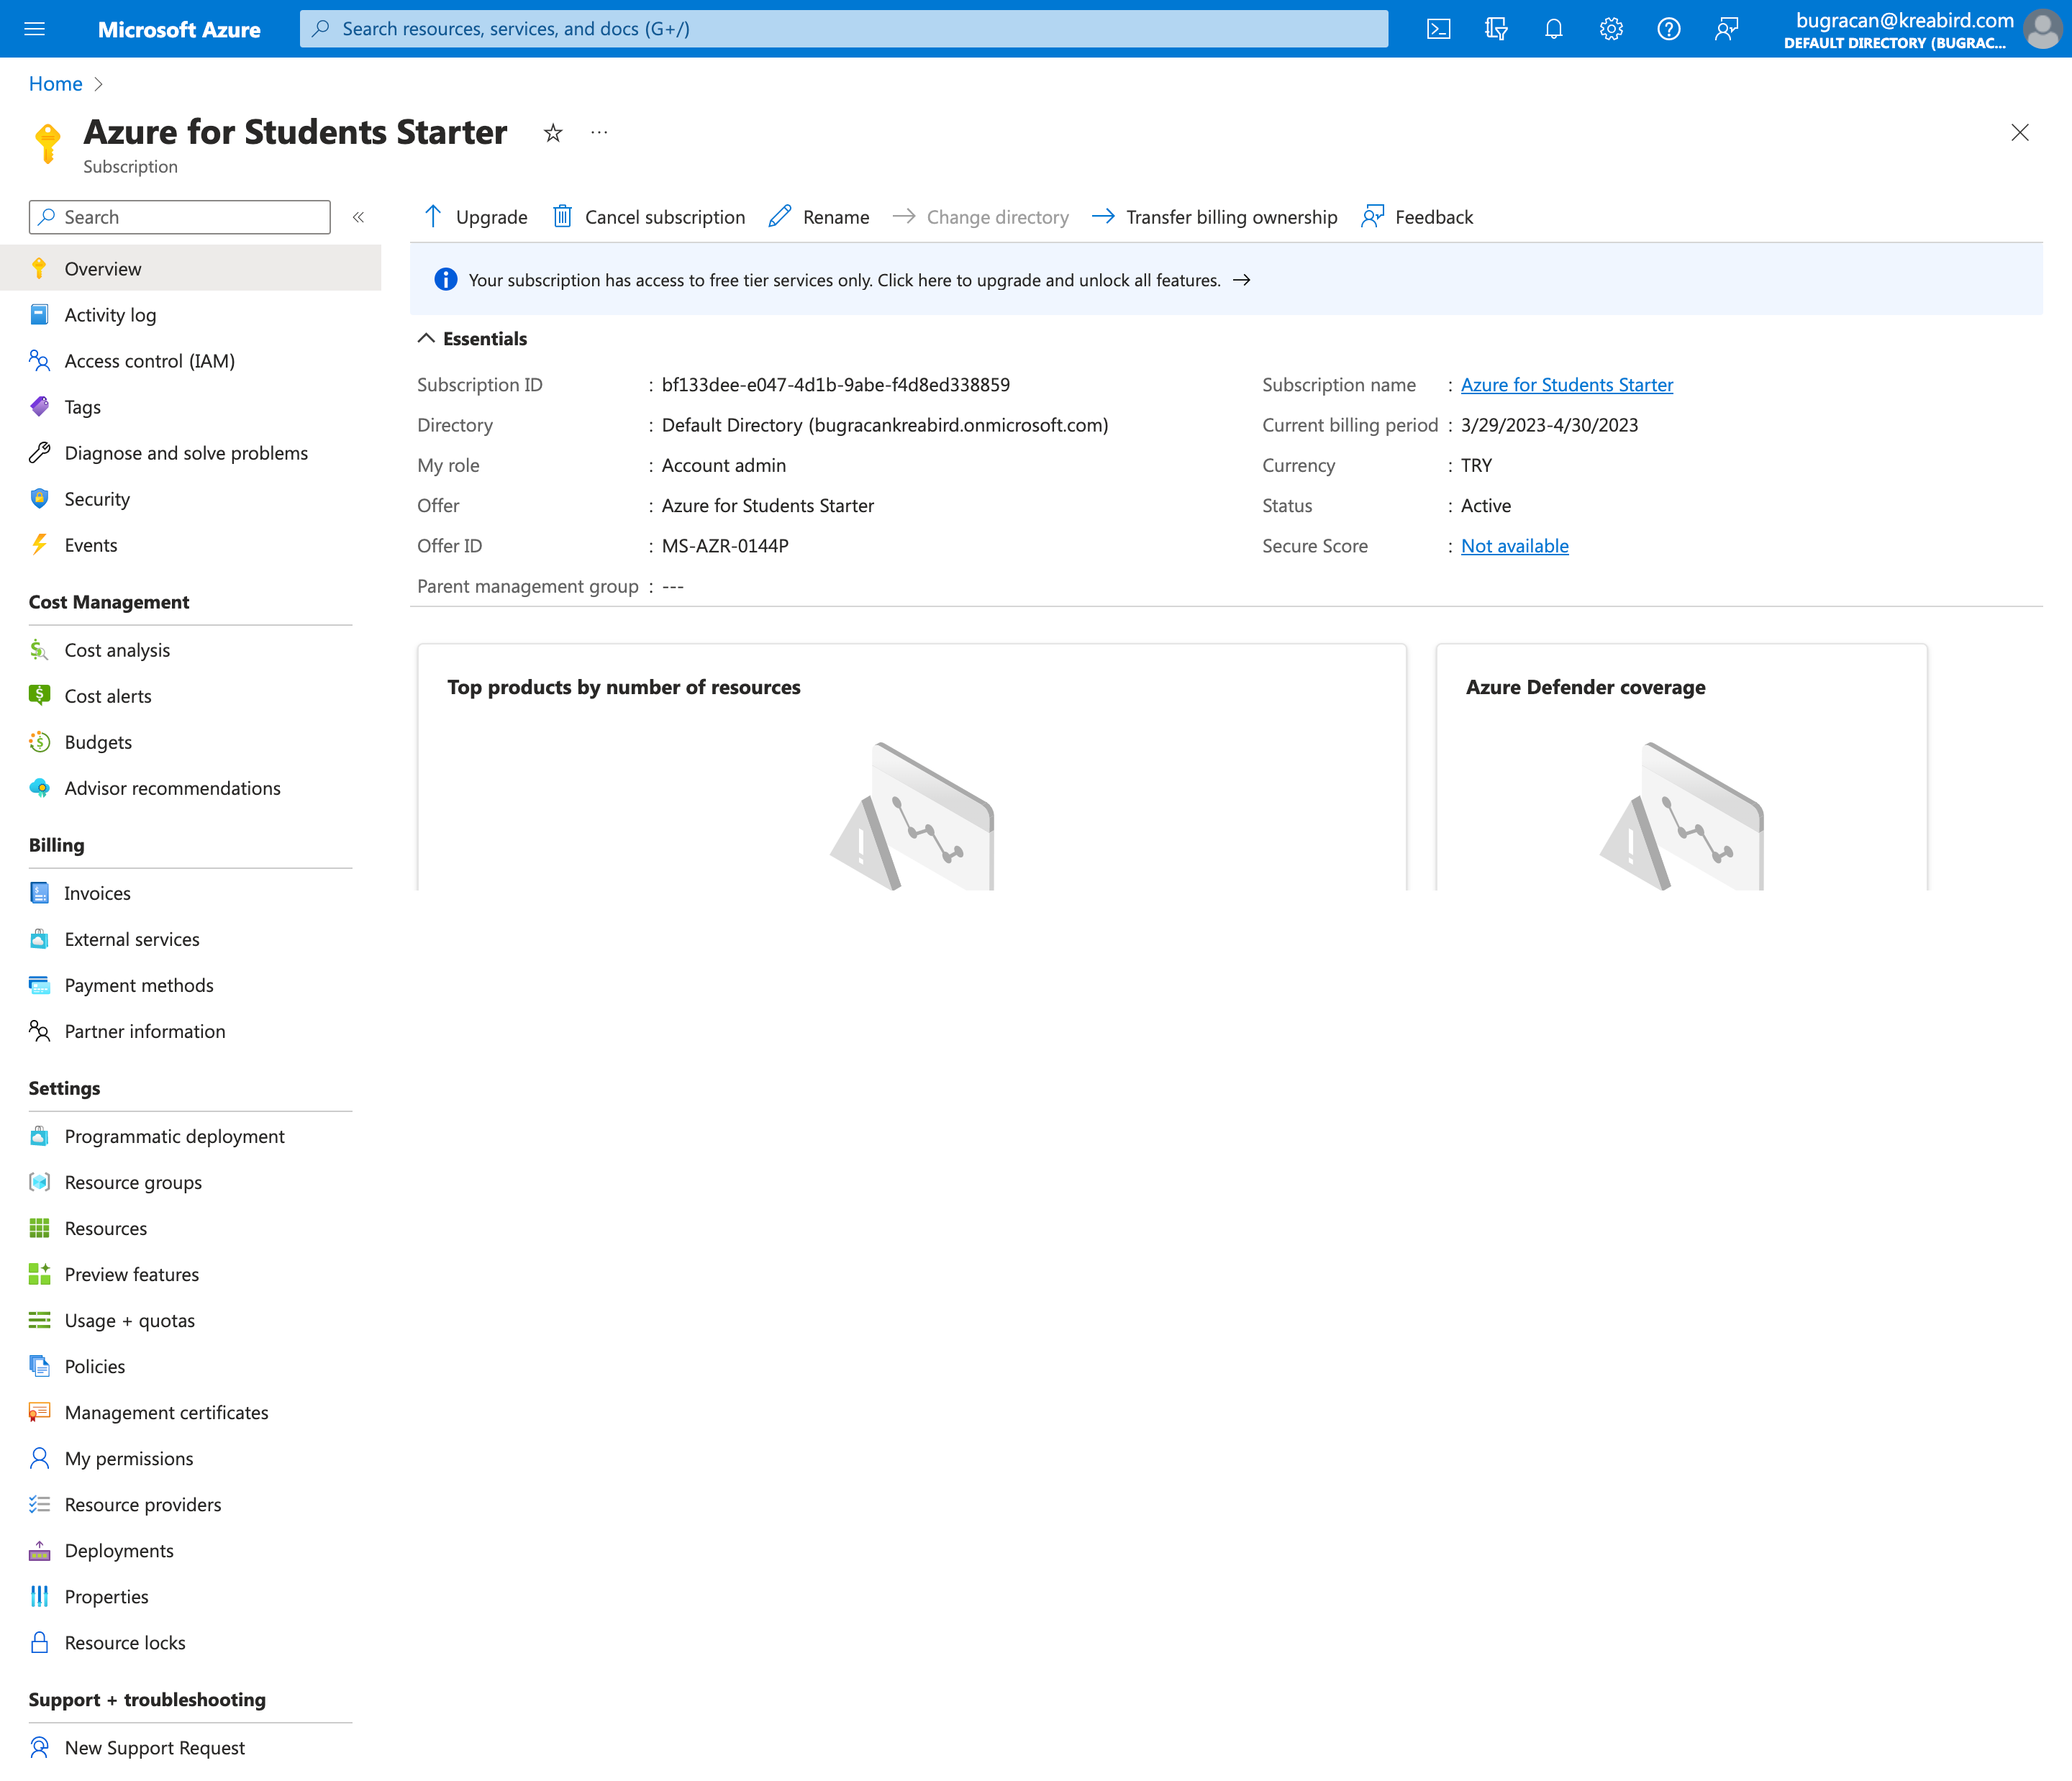Click the upgrade info banner arrow

[1242, 280]
